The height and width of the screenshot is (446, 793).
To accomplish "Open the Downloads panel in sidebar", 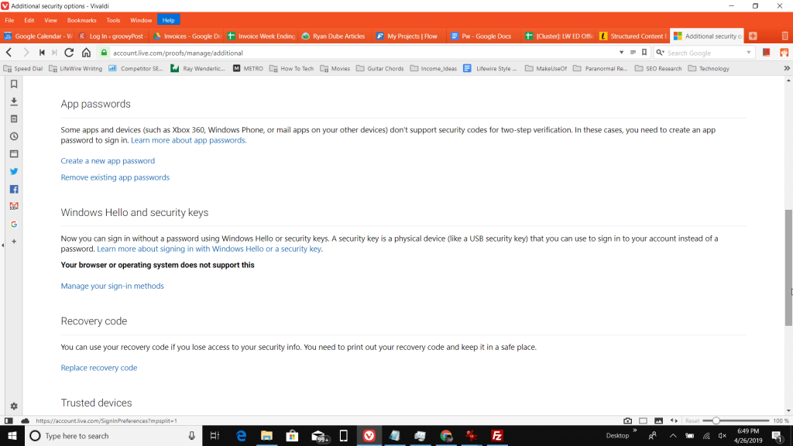I will [14, 101].
